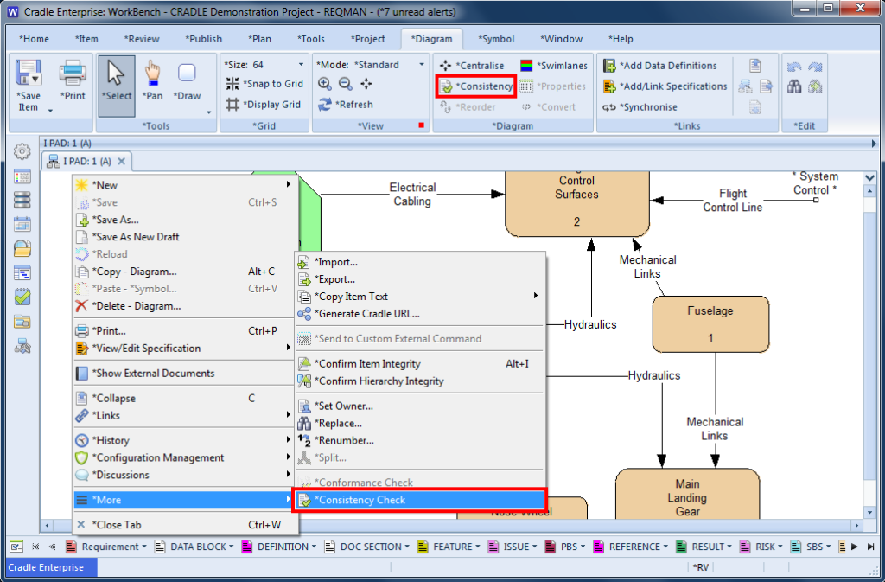Switch to the Symbol ribbon tab
The image size is (885, 582).
tap(497, 39)
